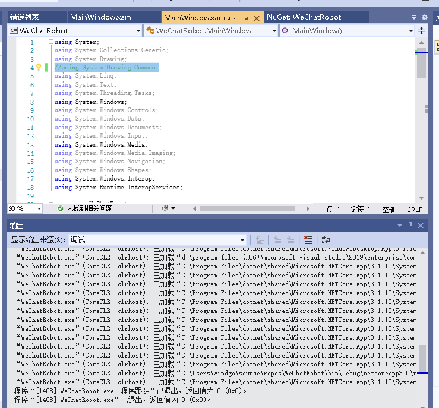
Task: Go to next message icon
Action: (290, 240)
